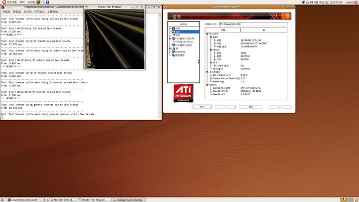This screenshot has height=202, width=359.
Task: Click the terminal line *** ROUND 4 ***
Action: (11, 67)
